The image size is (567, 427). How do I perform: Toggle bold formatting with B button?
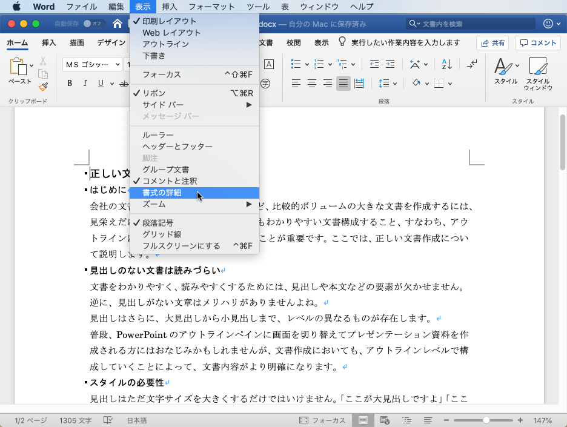70,84
